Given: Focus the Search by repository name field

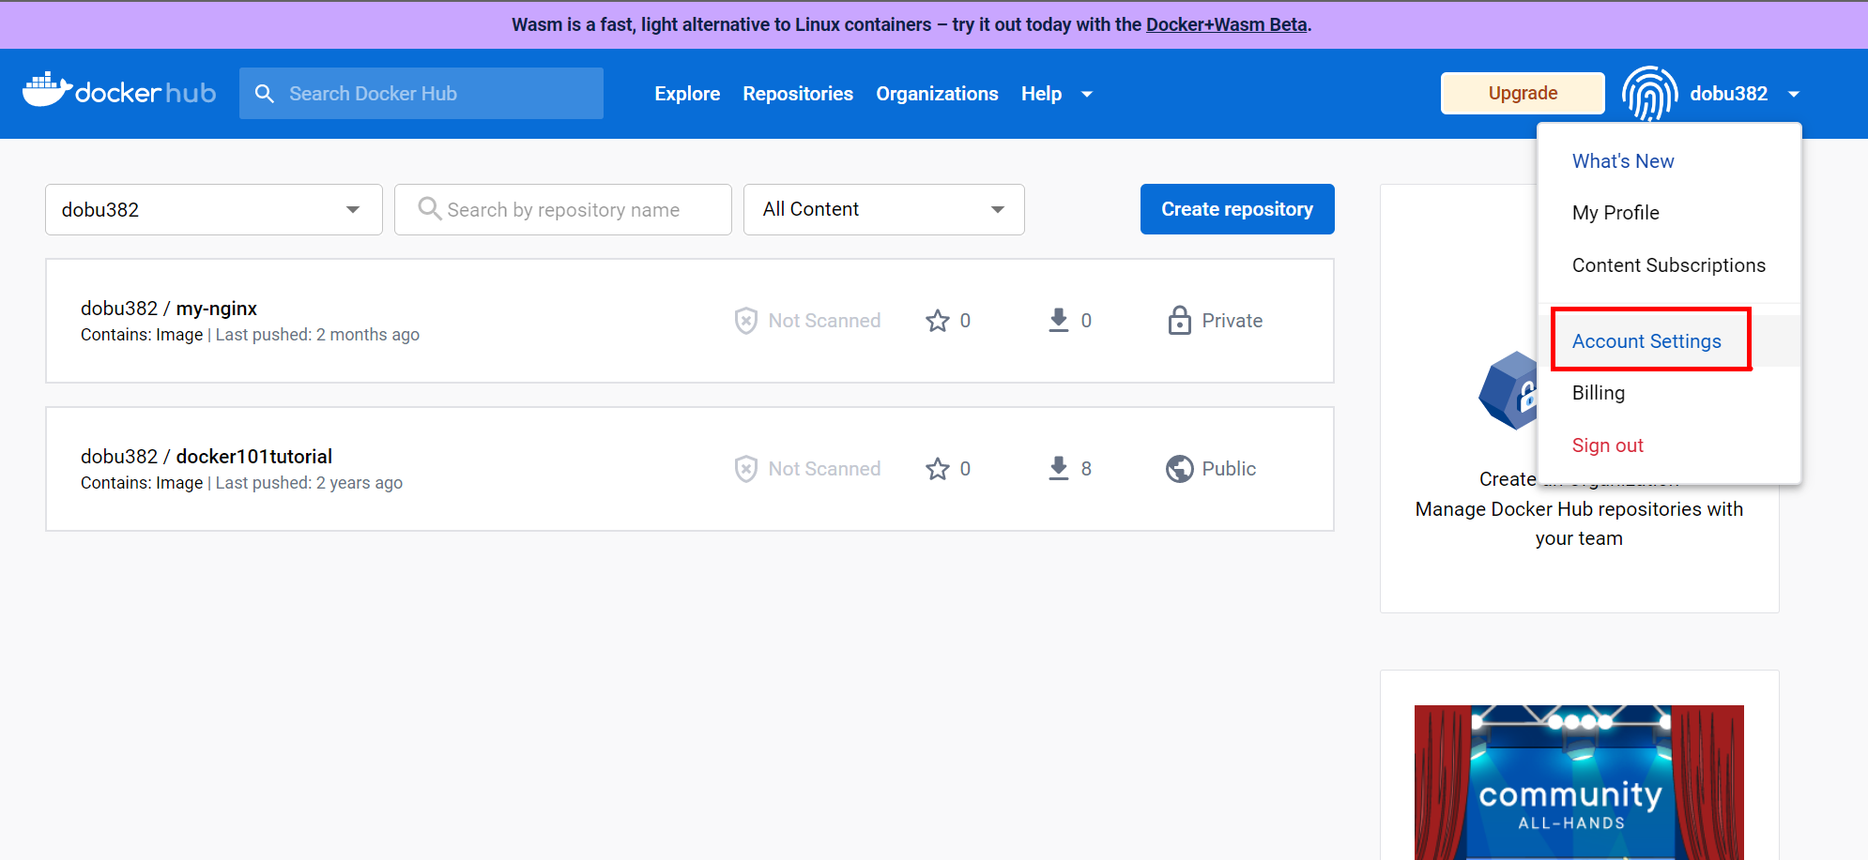Looking at the screenshot, I should (563, 209).
